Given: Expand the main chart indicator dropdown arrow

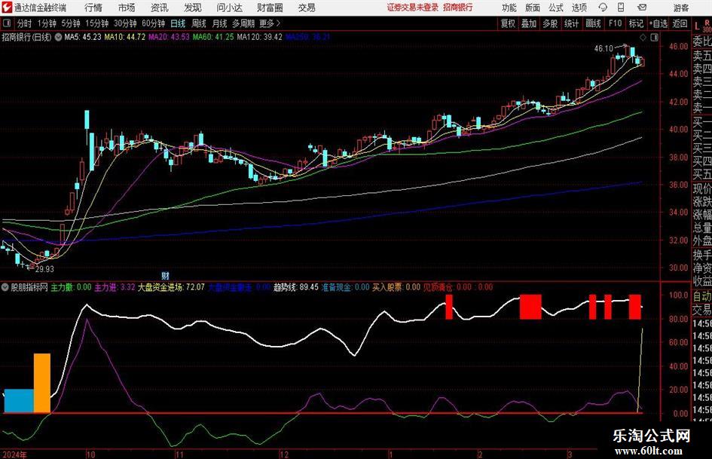Looking at the screenshot, I should 58,37.
